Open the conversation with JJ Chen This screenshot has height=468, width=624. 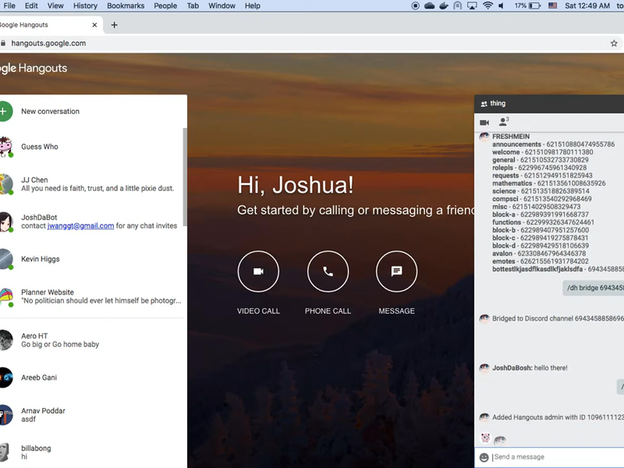[x=91, y=184]
